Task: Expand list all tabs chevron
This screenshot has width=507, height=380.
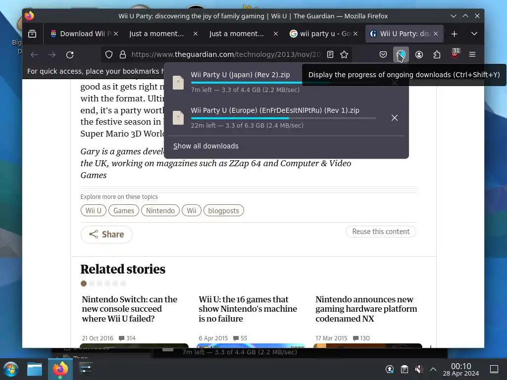Action: click(474, 34)
